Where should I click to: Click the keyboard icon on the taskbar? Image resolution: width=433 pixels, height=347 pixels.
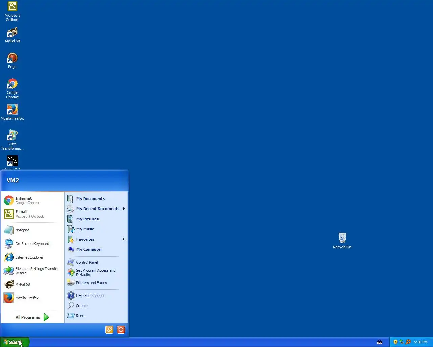pyautogui.click(x=380, y=342)
